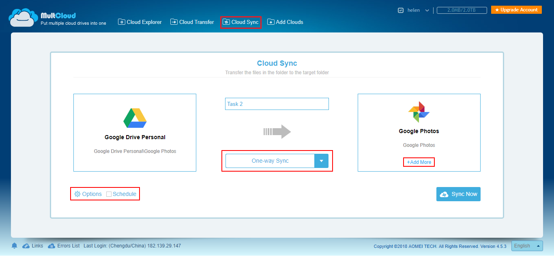This screenshot has height=256, width=554.
Task: Open the Cloud Explorer tab
Action: tap(140, 22)
